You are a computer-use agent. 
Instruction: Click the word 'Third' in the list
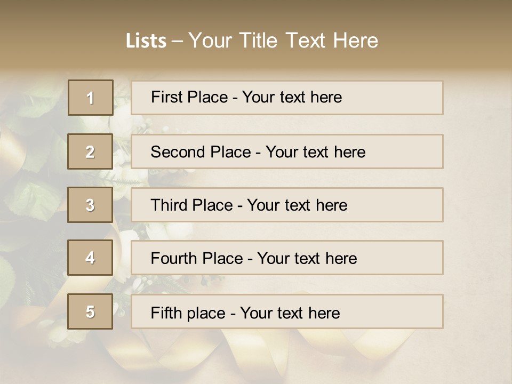point(169,205)
